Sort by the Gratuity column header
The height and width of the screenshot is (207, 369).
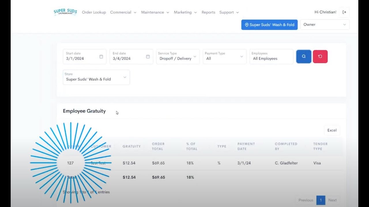(x=131, y=146)
